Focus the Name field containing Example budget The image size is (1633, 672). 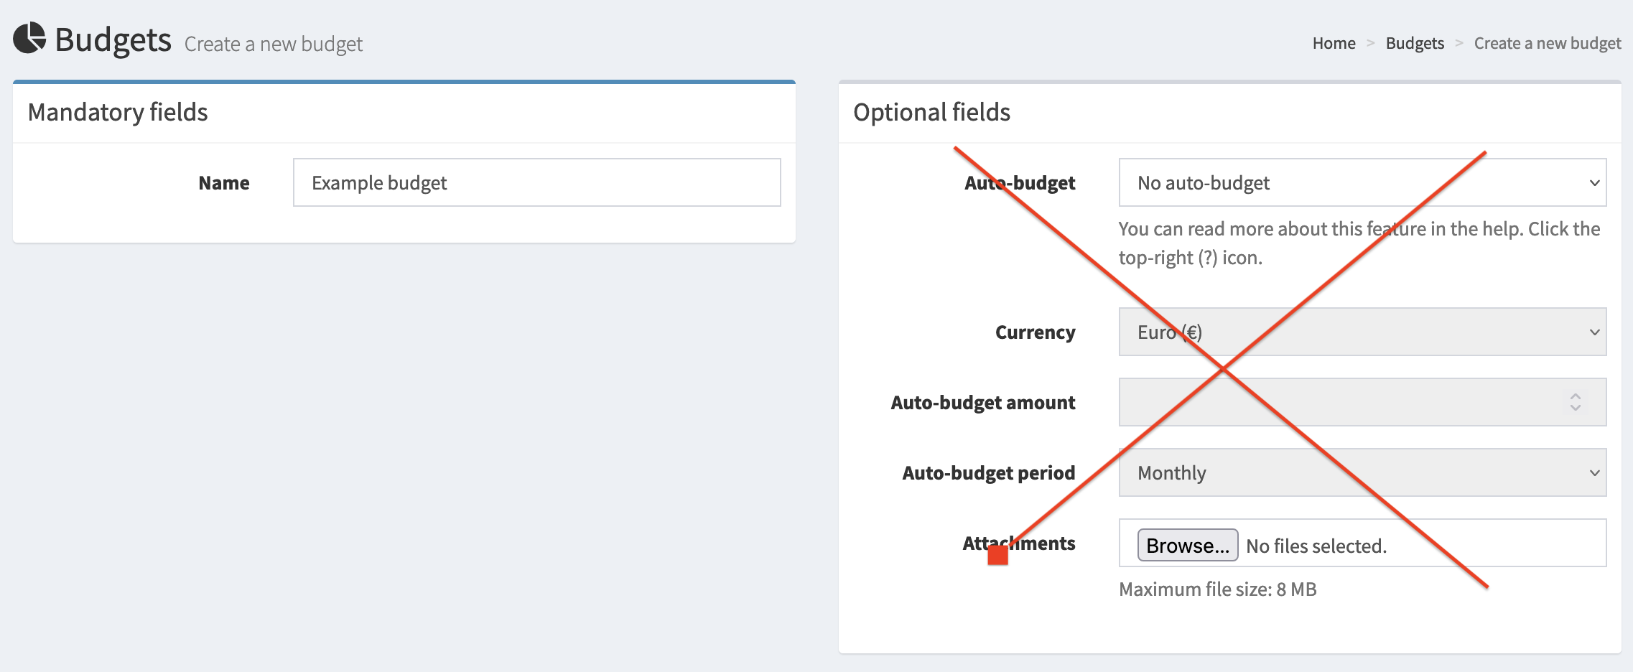pos(536,182)
